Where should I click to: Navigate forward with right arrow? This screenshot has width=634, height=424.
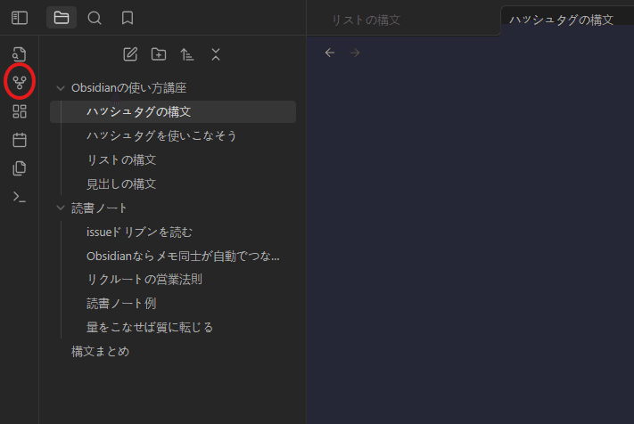point(355,53)
